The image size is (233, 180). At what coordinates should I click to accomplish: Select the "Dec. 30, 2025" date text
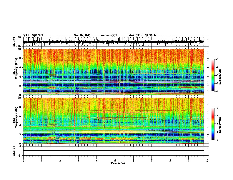(82, 35)
